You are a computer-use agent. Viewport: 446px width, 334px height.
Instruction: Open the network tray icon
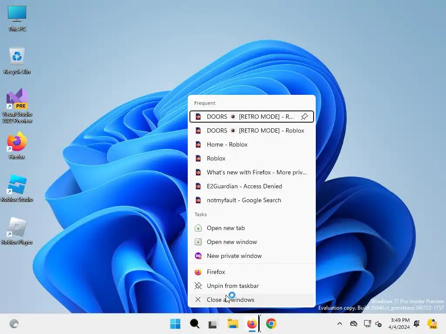click(x=367, y=324)
